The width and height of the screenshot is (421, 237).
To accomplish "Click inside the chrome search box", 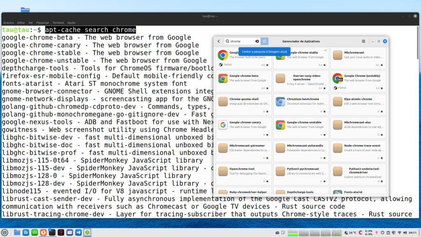I will click(x=241, y=41).
